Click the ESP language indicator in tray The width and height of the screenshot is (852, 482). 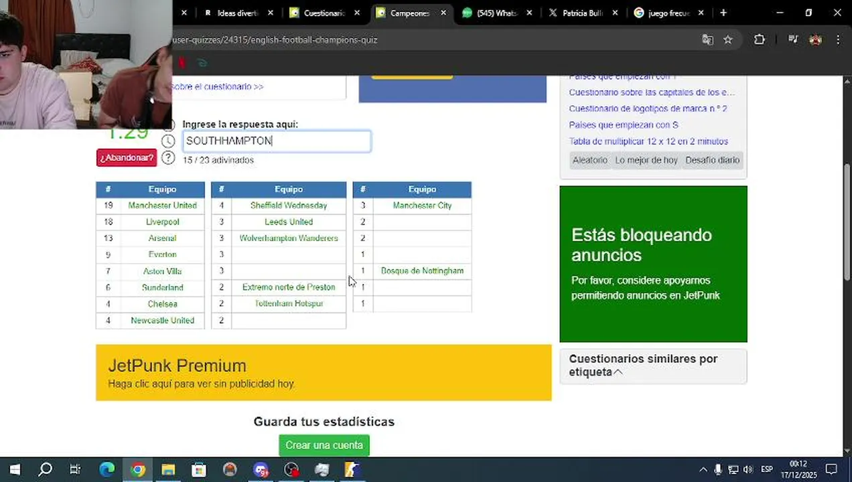click(x=767, y=469)
